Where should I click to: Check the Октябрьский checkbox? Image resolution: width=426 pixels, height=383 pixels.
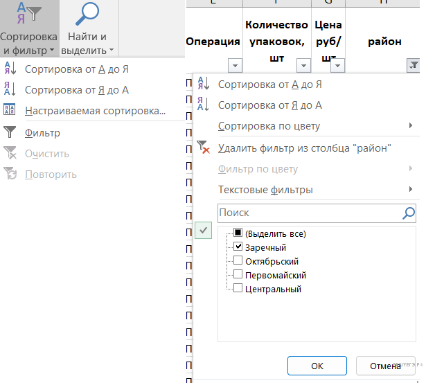(x=238, y=261)
